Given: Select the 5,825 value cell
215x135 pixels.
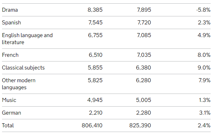Looking at the screenshot, I should (x=95, y=81).
